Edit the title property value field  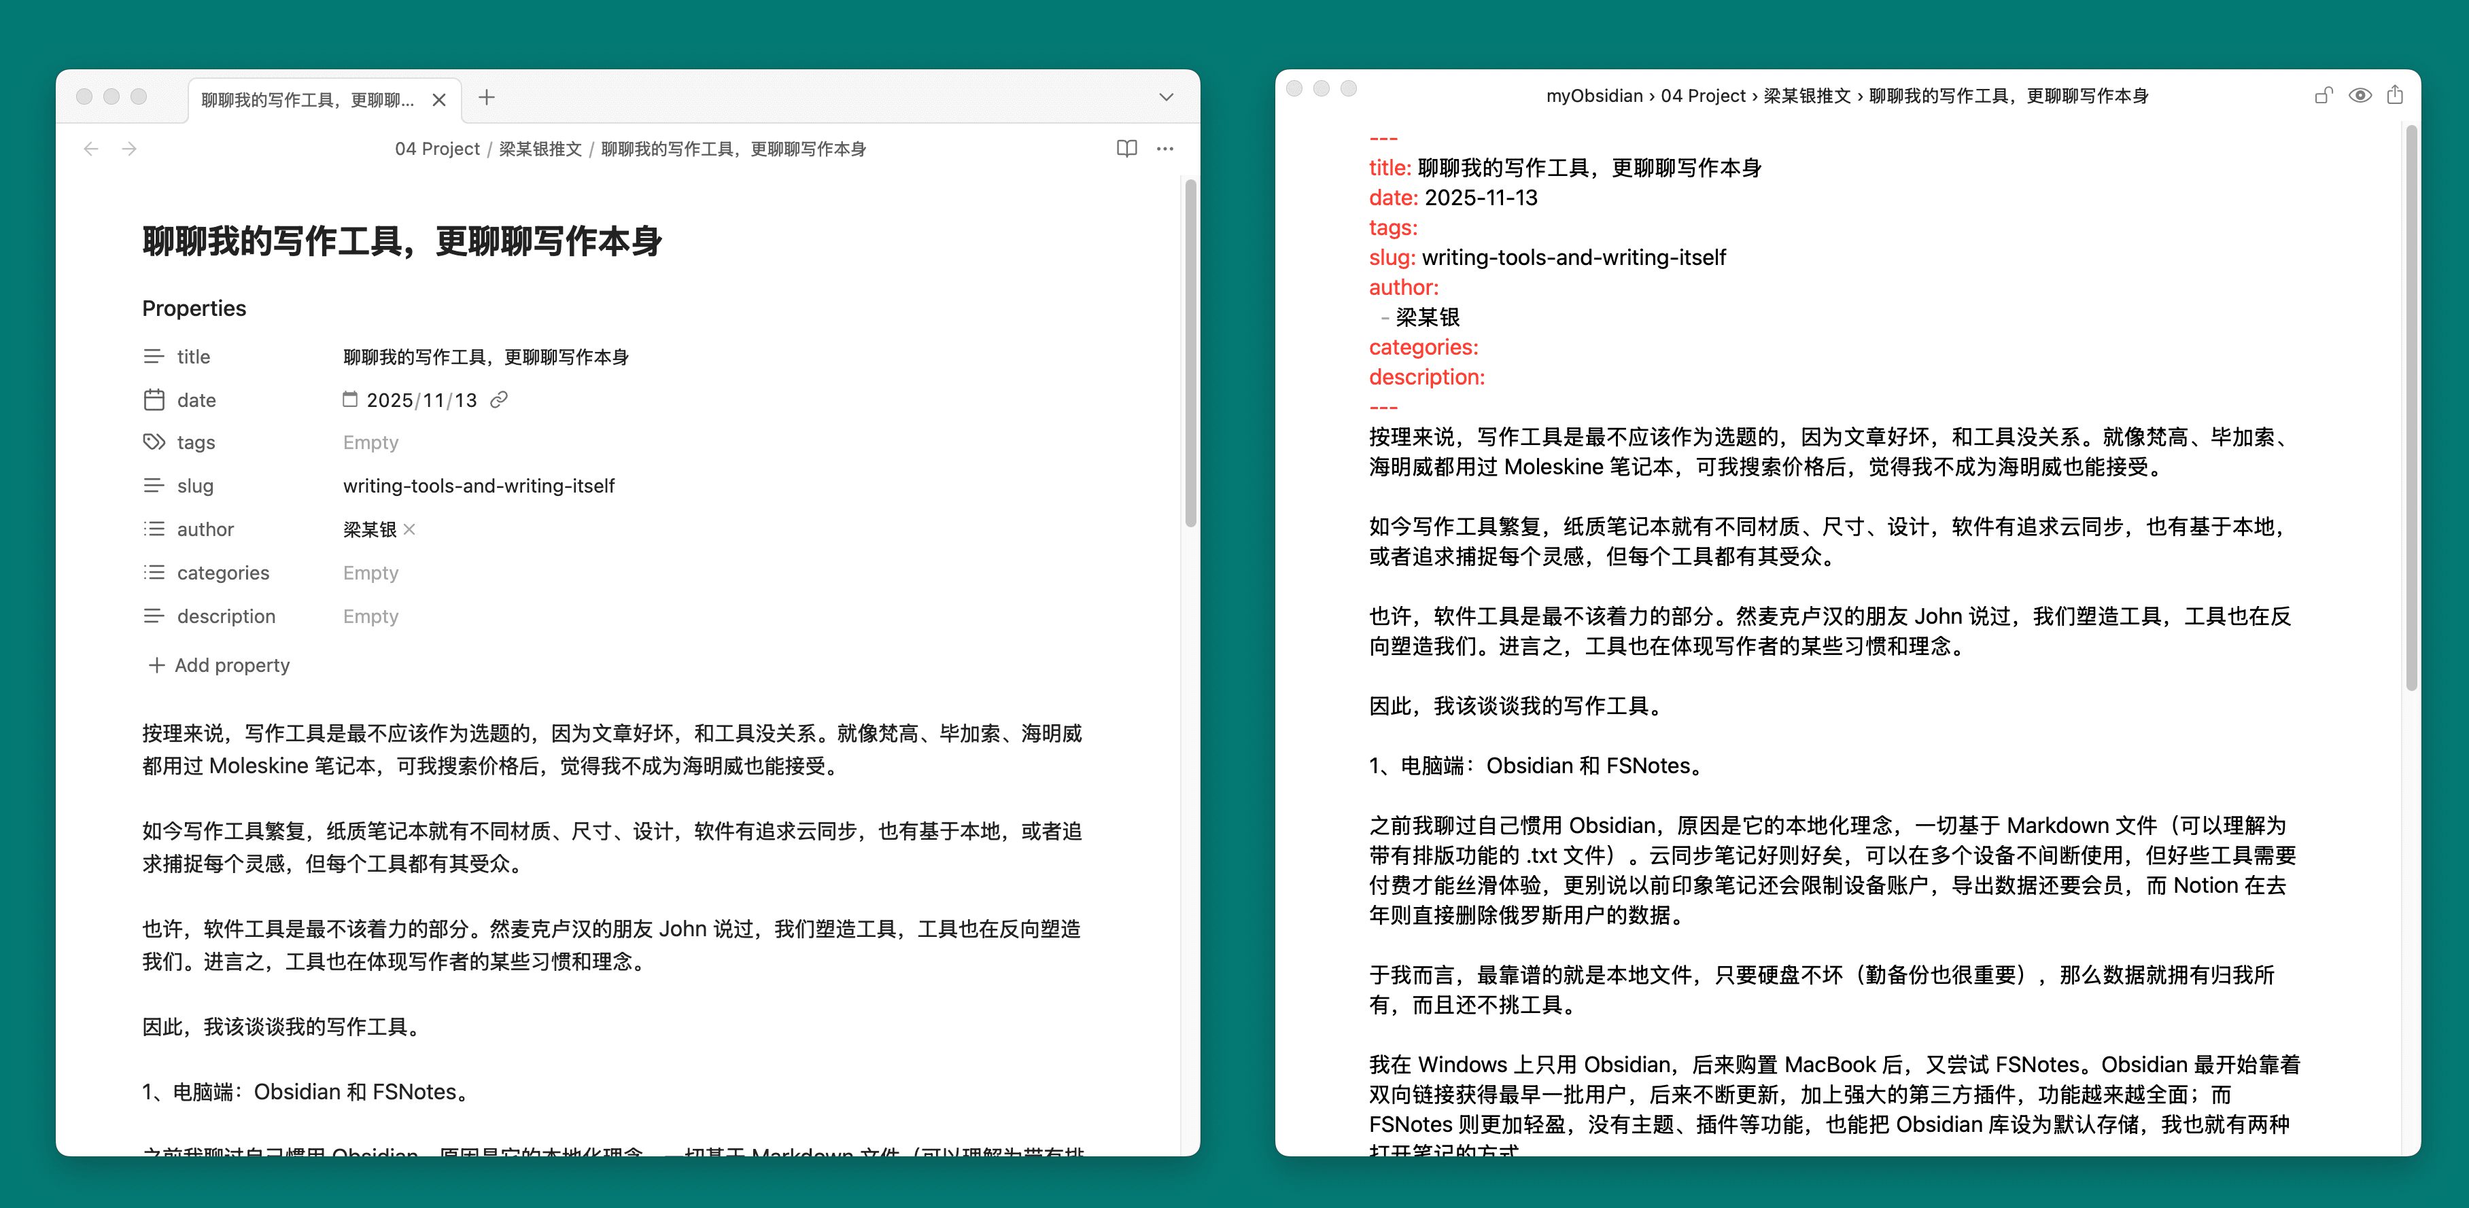pyautogui.click(x=486, y=357)
